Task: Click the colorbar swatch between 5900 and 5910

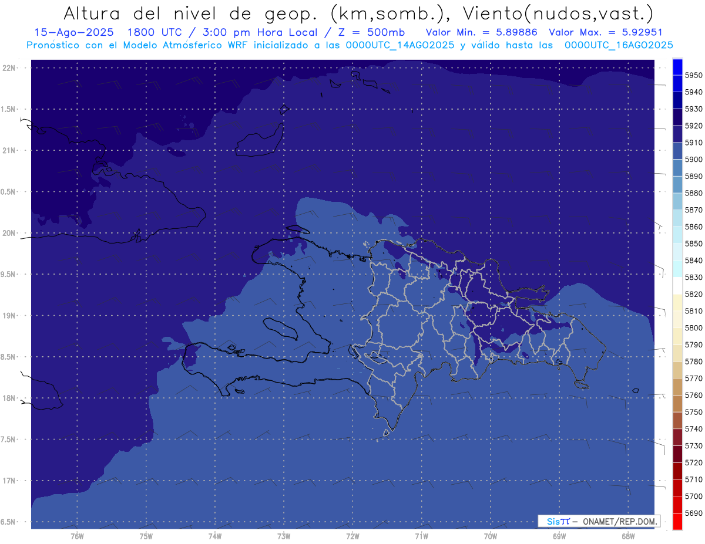Action: (677, 151)
